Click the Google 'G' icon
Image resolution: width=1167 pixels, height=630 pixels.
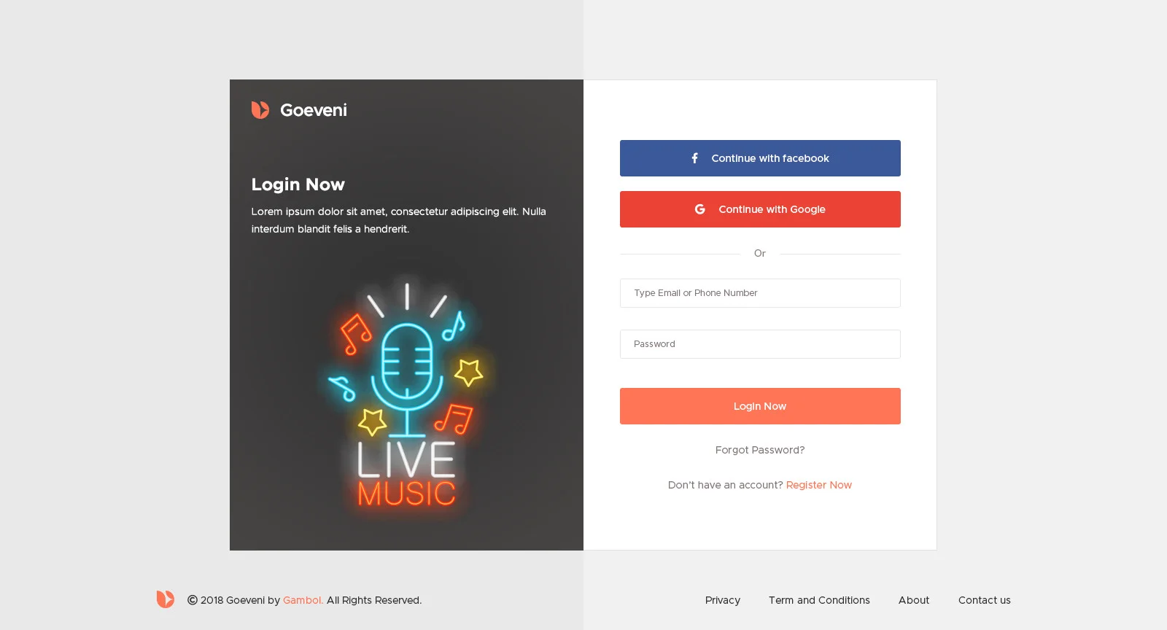tap(700, 209)
